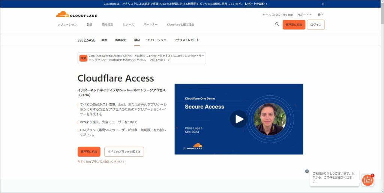The width and height of the screenshot is (384, 193).
Task: Open the globe language selector
Action: (320, 15)
